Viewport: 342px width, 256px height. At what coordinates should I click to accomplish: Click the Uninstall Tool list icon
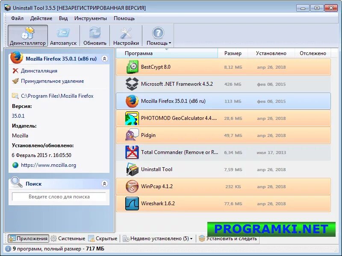pos(132,169)
